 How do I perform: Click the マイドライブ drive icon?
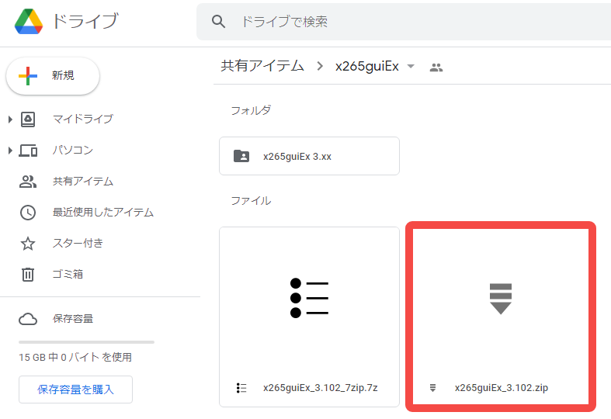click(28, 119)
